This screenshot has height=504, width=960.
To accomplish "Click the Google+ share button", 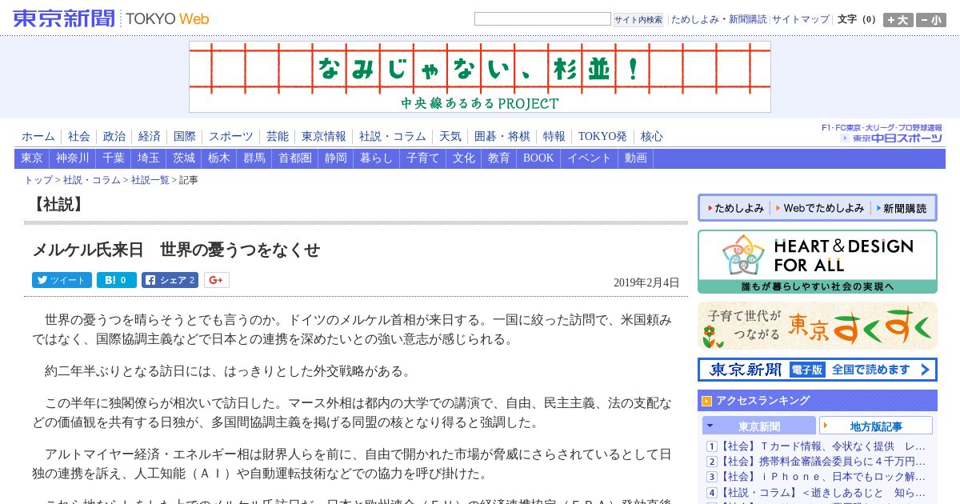I will pyautogui.click(x=217, y=280).
